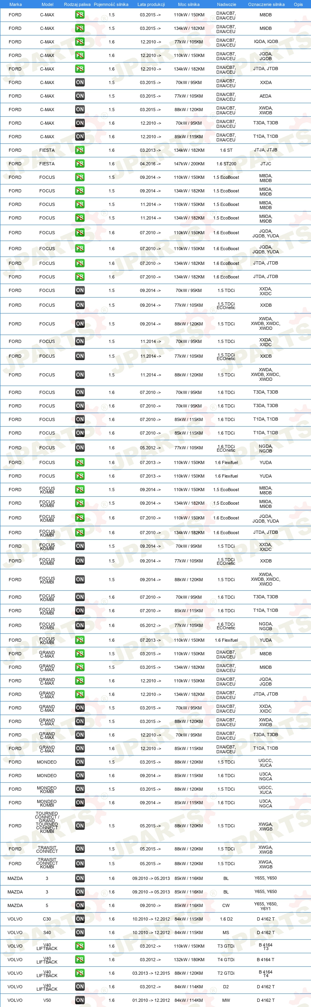Image resolution: width=311 pixels, height=1007 pixels.
Task: Click the T2 GTDi body cell
Action: coord(226,973)
